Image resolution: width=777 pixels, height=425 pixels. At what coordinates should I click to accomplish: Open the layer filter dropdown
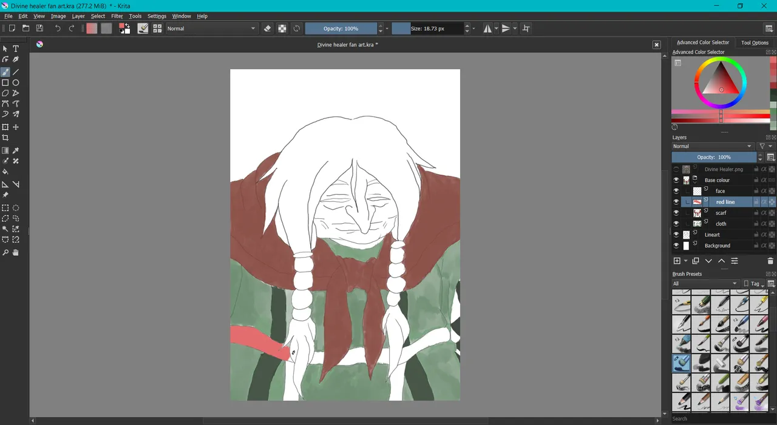(x=766, y=146)
